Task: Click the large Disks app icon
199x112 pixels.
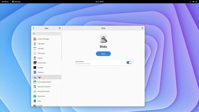Action: pos(104,38)
